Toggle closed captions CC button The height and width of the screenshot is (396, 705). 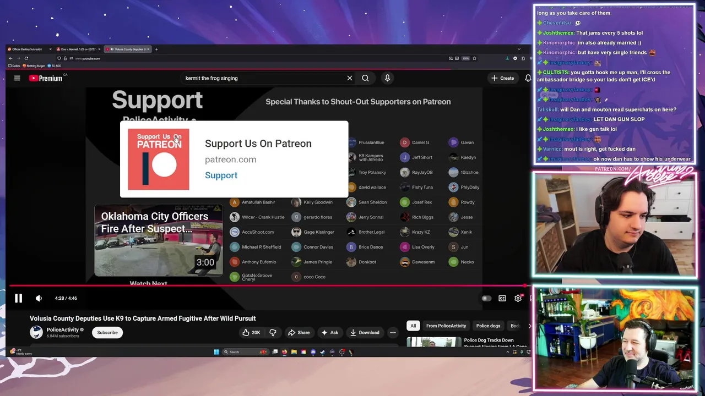click(502, 298)
